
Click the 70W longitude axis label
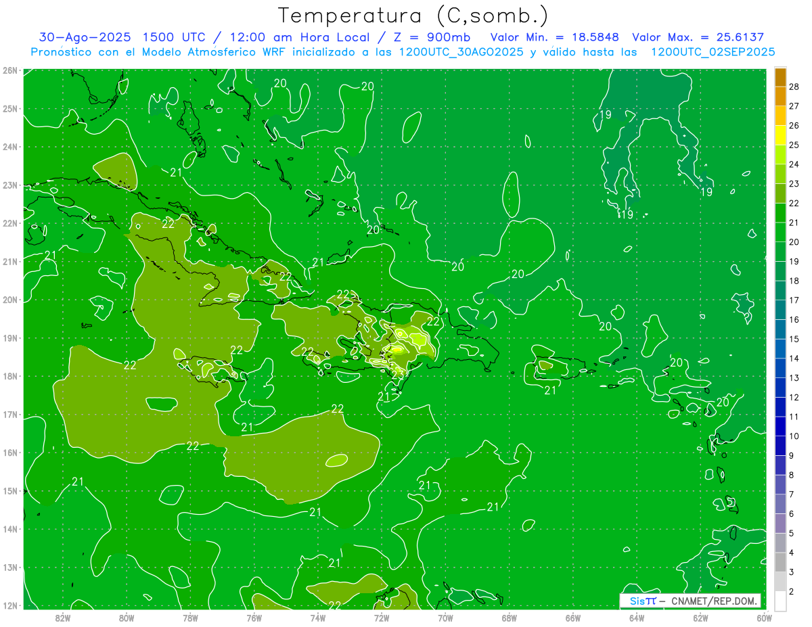(x=445, y=618)
